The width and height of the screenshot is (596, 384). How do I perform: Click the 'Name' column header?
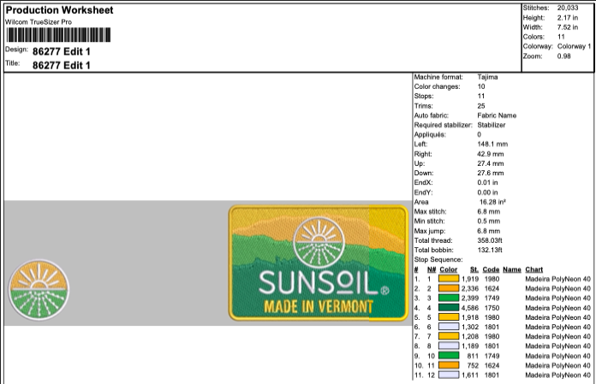[511, 269]
